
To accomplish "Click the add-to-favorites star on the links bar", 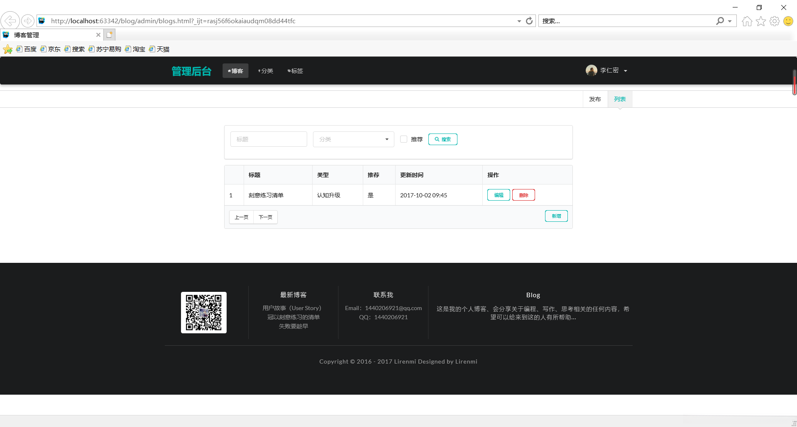I will [x=7, y=49].
